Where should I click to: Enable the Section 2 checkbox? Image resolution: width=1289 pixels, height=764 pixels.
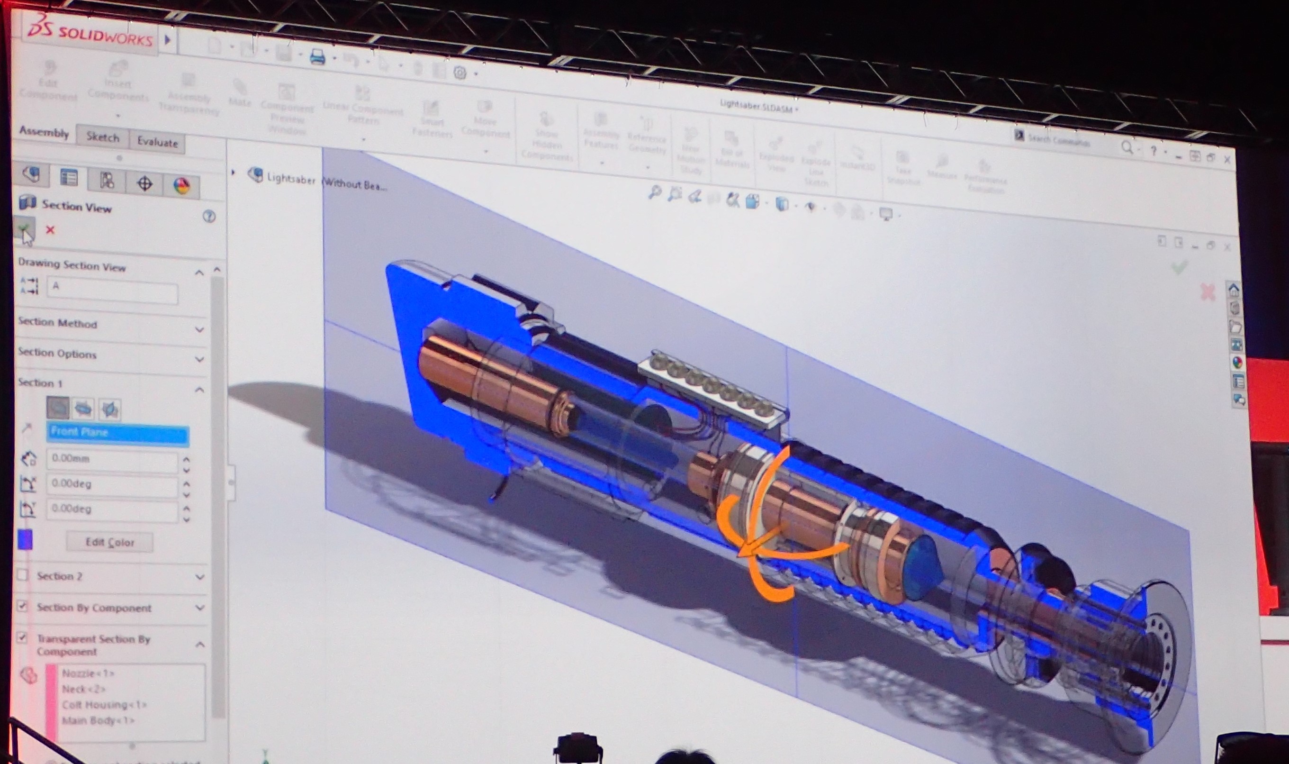23,574
